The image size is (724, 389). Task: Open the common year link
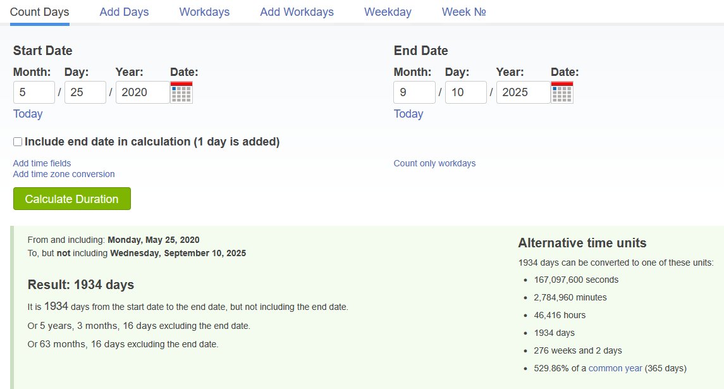tap(615, 368)
